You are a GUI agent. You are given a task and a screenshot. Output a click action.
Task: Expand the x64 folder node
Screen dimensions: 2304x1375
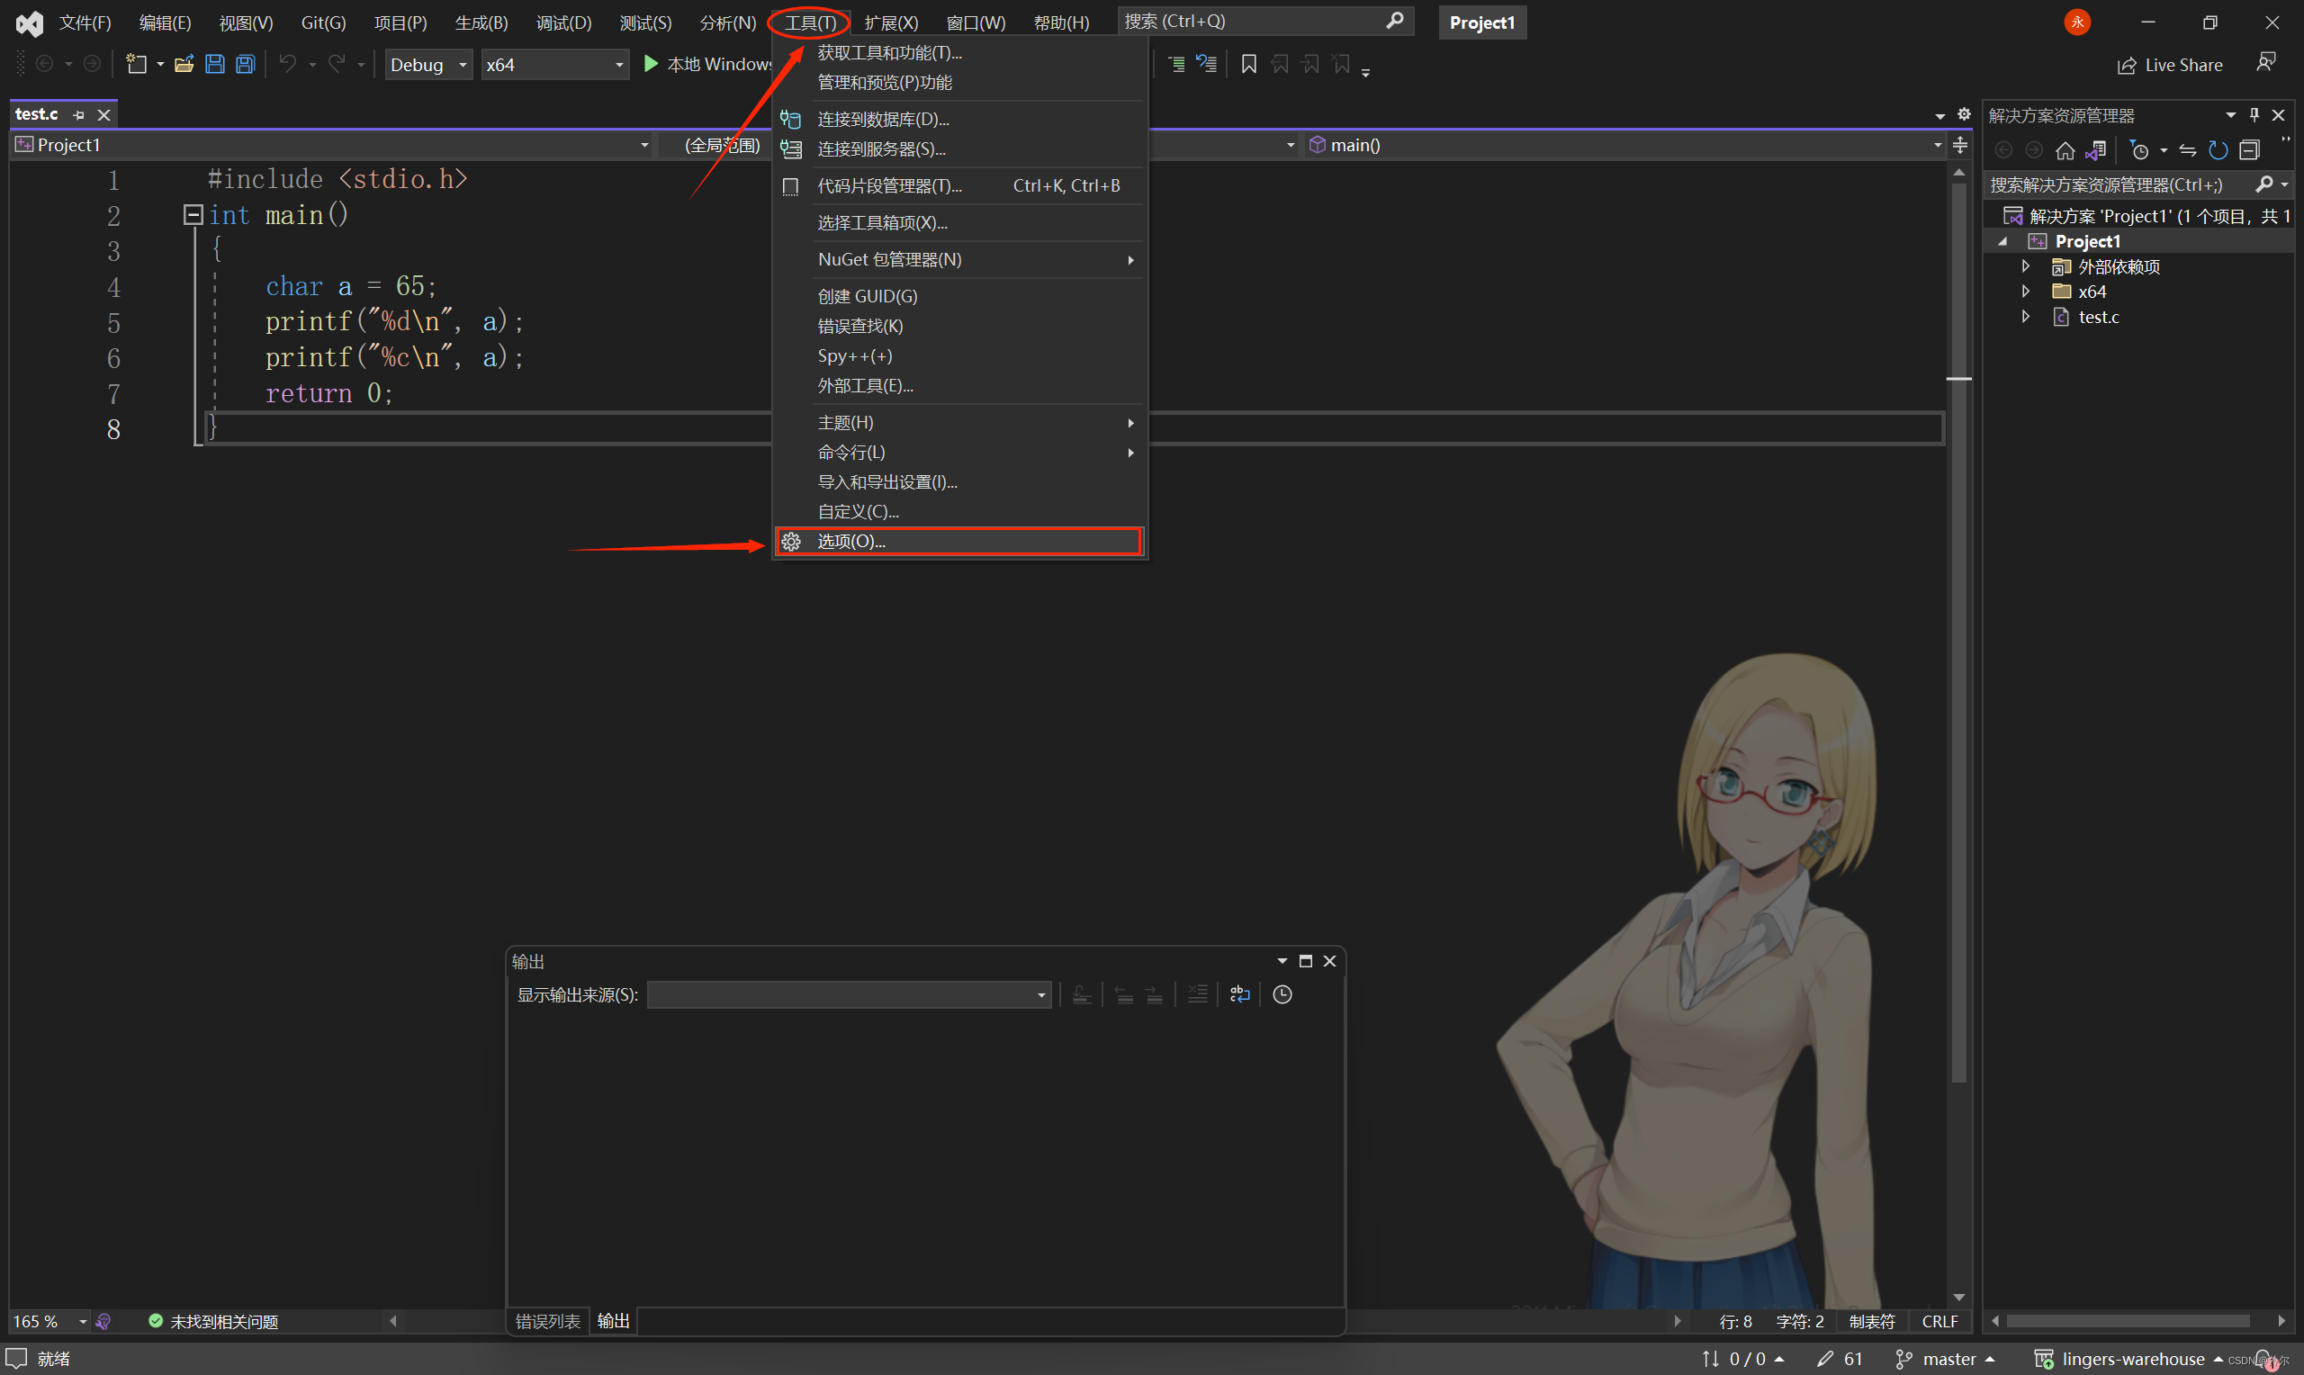click(x=2026, y=291)
